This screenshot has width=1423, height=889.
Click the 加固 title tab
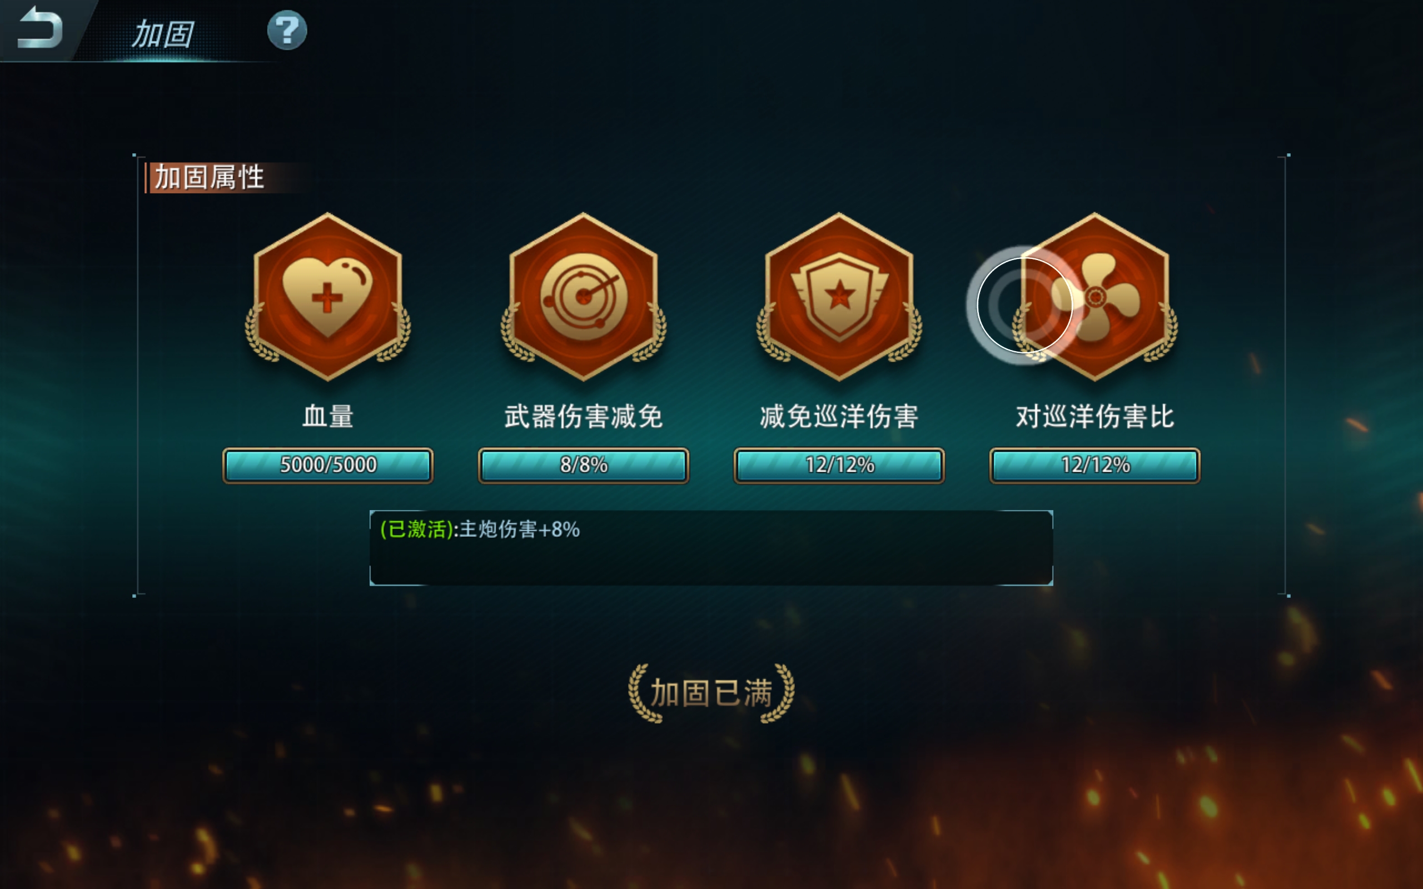pyautogui.click(x=163, y=33)
